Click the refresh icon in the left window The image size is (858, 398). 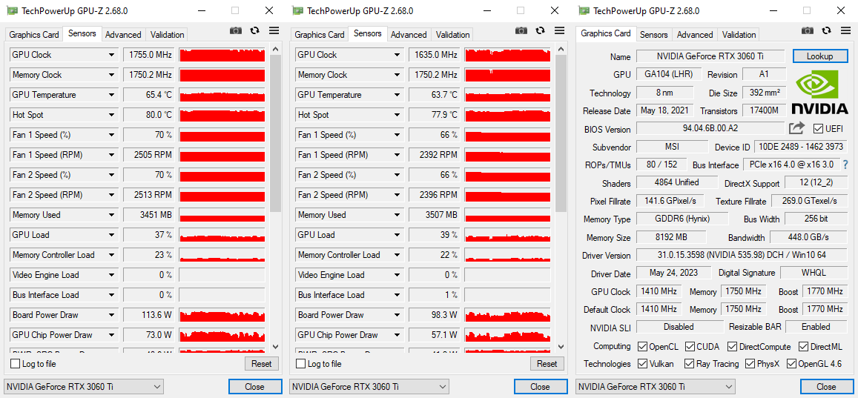point(254,30)
